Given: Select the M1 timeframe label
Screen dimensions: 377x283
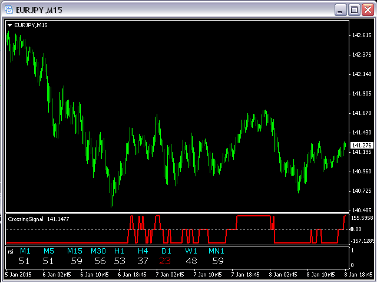Looking at the screenshot, I should pyautogui.click(x=25, y=251).
